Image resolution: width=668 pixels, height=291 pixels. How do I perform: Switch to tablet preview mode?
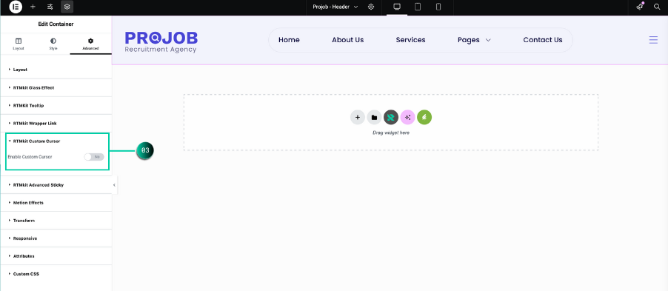click(x=418, y=7)
